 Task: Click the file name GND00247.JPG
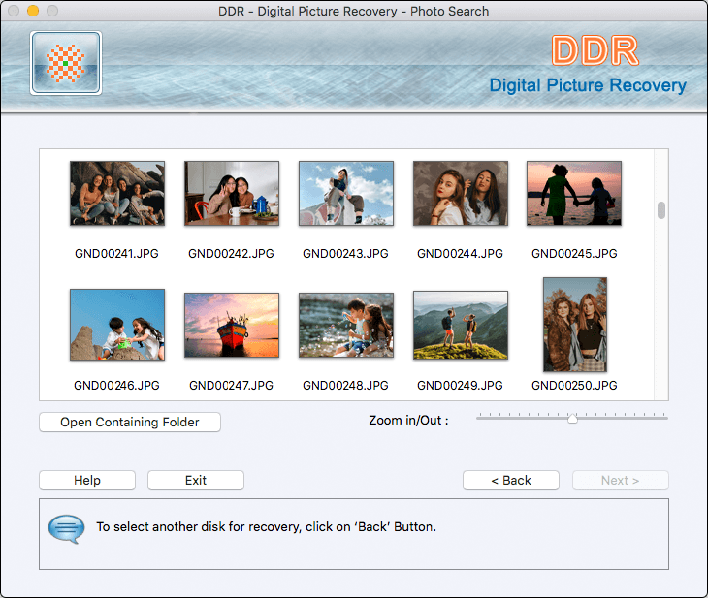click(x=231, y=386)
